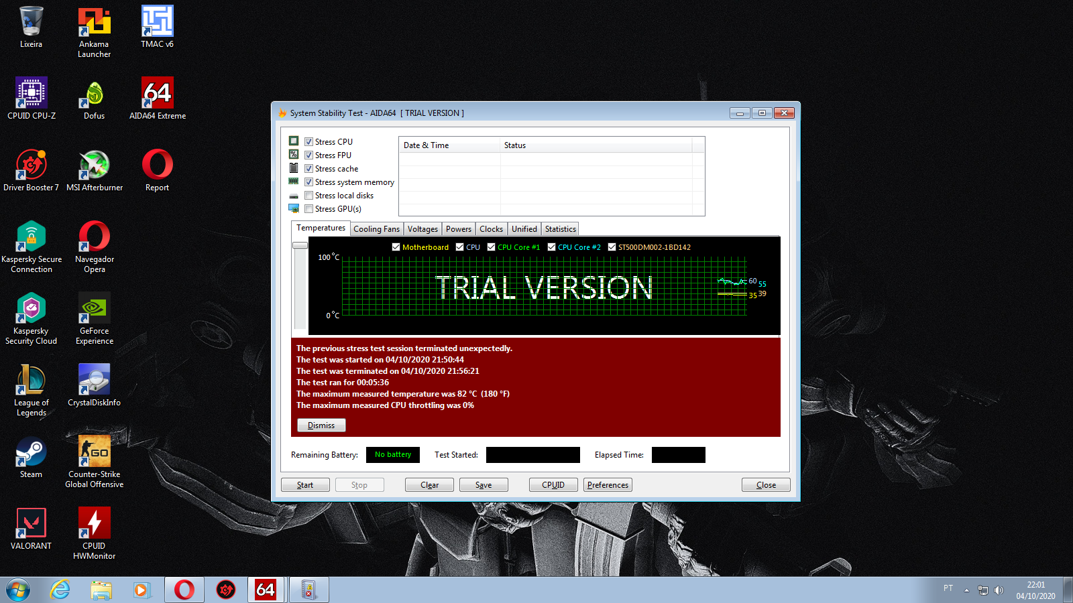This screenshot has width=1073, height=603.
Task: Launch VALORANT from the desktop
Action: [31, 529]
